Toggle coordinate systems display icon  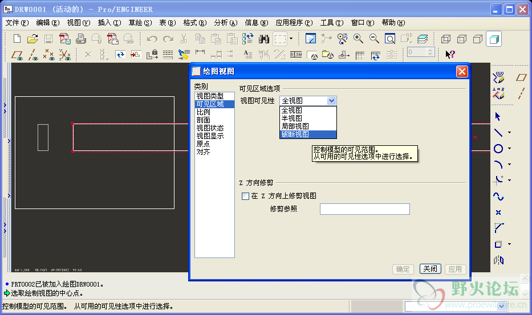pyautogui.click(x=64, y=55)
